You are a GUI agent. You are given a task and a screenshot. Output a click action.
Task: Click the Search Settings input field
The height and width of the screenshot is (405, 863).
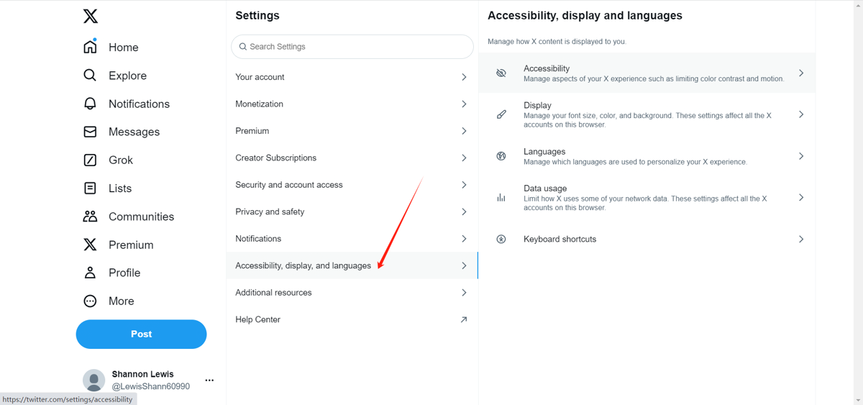tap(352, 47)
